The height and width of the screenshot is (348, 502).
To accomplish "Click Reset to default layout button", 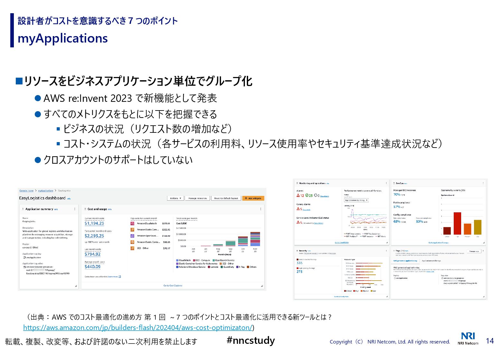I will [226, 198].
